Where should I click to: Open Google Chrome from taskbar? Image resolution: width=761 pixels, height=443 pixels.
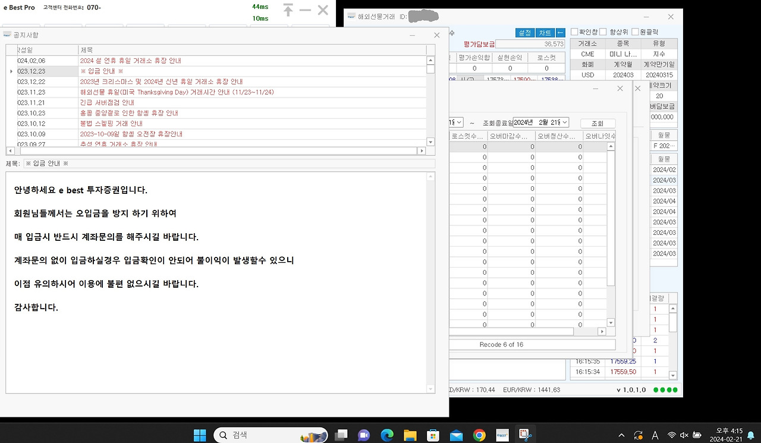click(x=479, y=435)
